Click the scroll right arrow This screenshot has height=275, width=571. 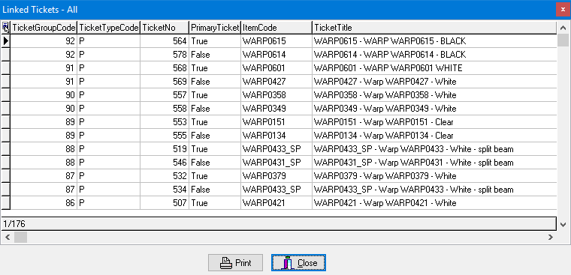click(x=550, y=238)
